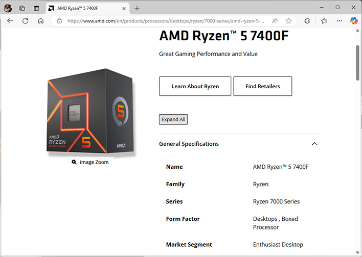Open Copilot sidebar icon
Image resolution: width=362 pixels, height=257 pixels.
coord(354,21)
